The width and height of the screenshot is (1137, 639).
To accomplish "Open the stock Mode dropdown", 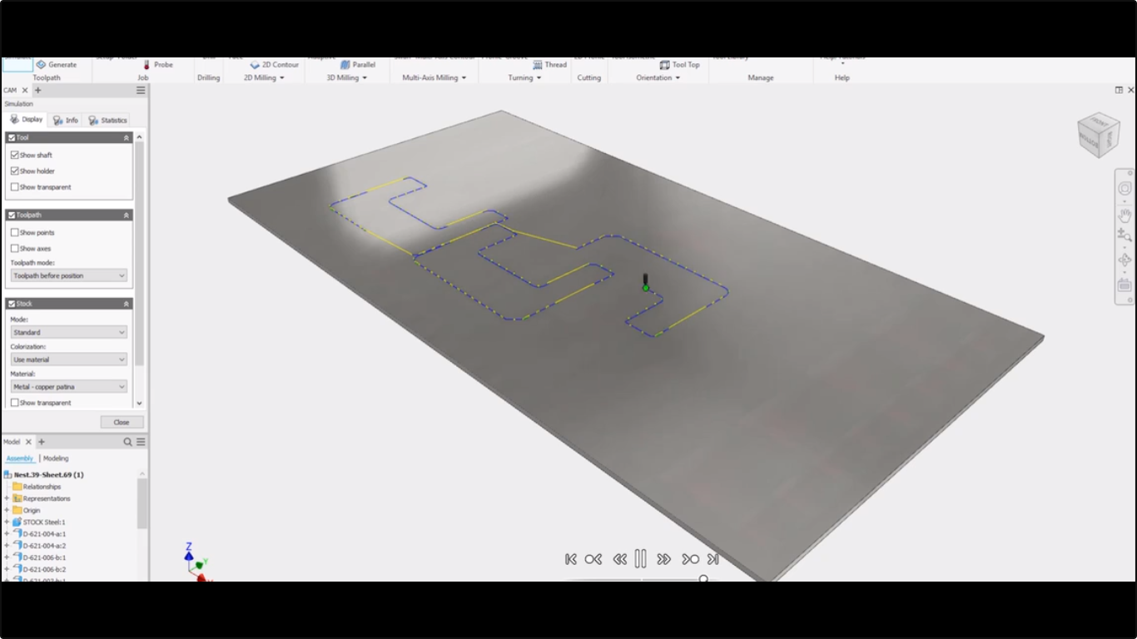I will click(x=68, y=332).
